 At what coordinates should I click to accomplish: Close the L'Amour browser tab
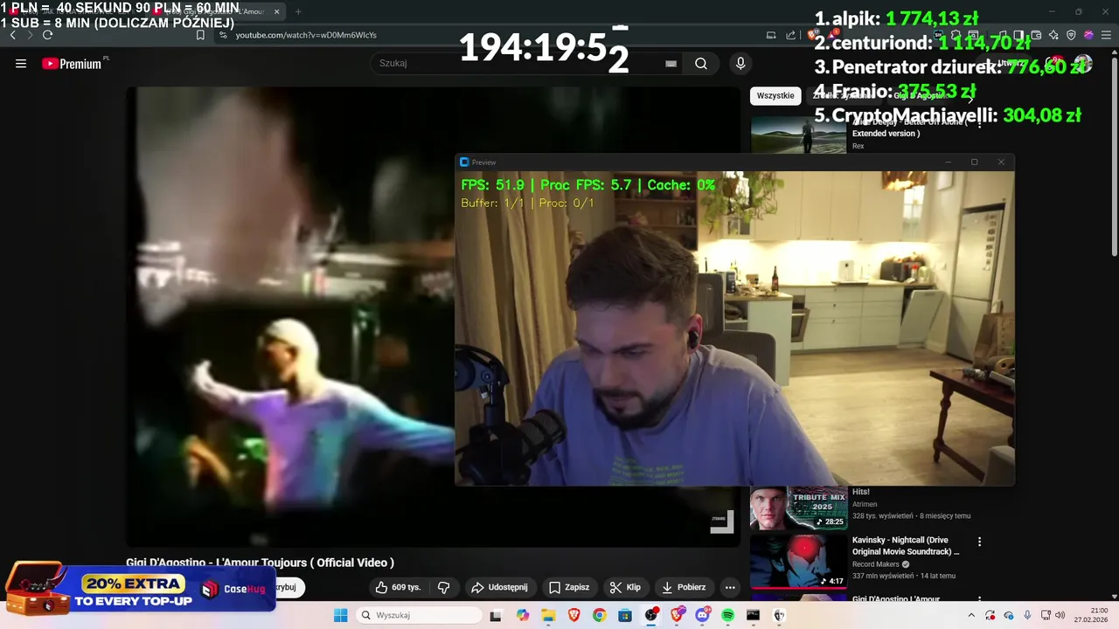277,11
